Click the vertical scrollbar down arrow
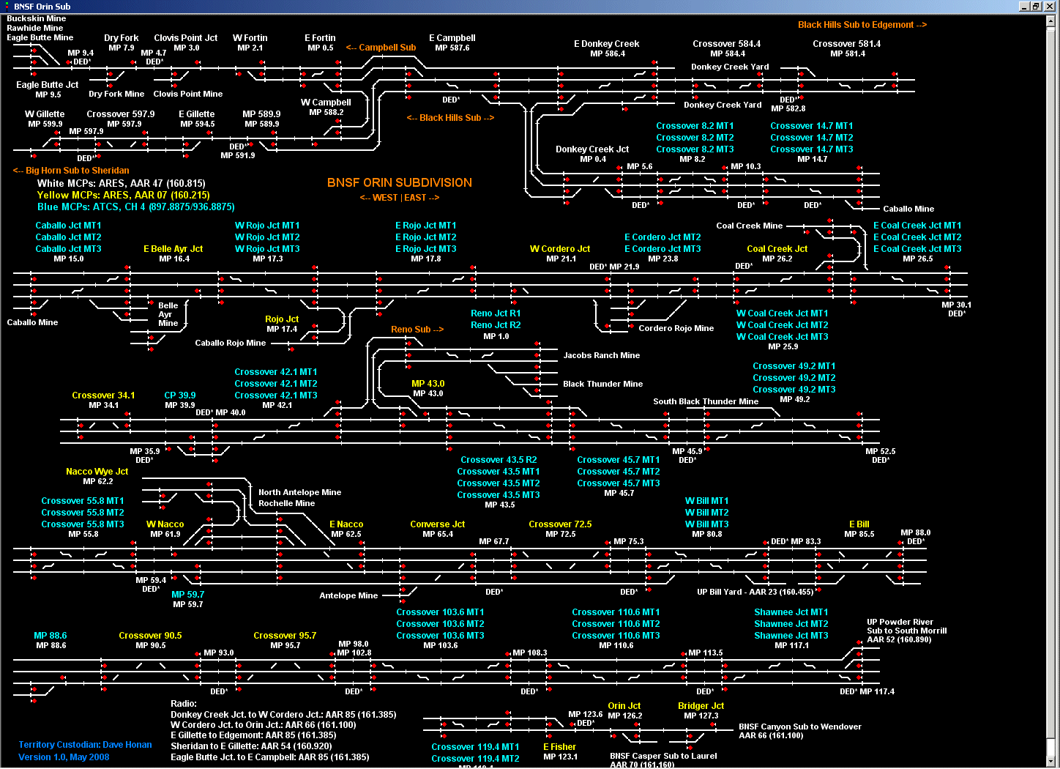1060x769 pixels. coord(1051,762)
